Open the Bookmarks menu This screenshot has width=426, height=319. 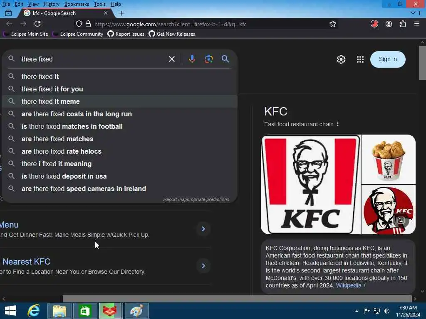coord(77,4)
